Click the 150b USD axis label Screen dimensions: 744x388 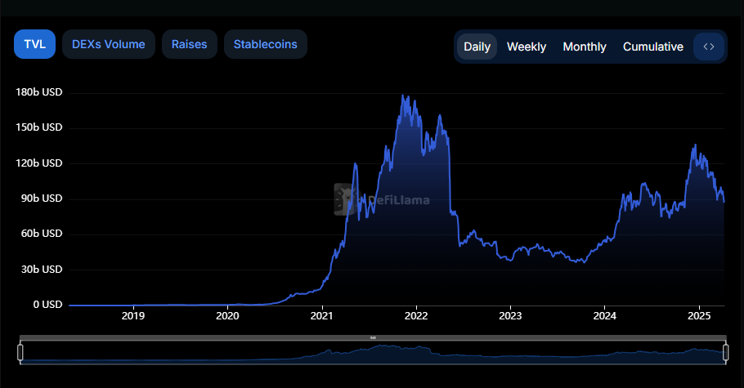[x=39, y=127]
